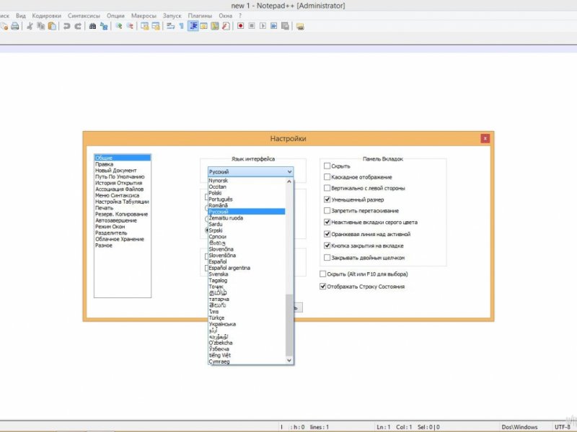The height and width of the screenshot is (432, 577).
Task: Choose 'Türkçe' from the language list
Action: 247,318
